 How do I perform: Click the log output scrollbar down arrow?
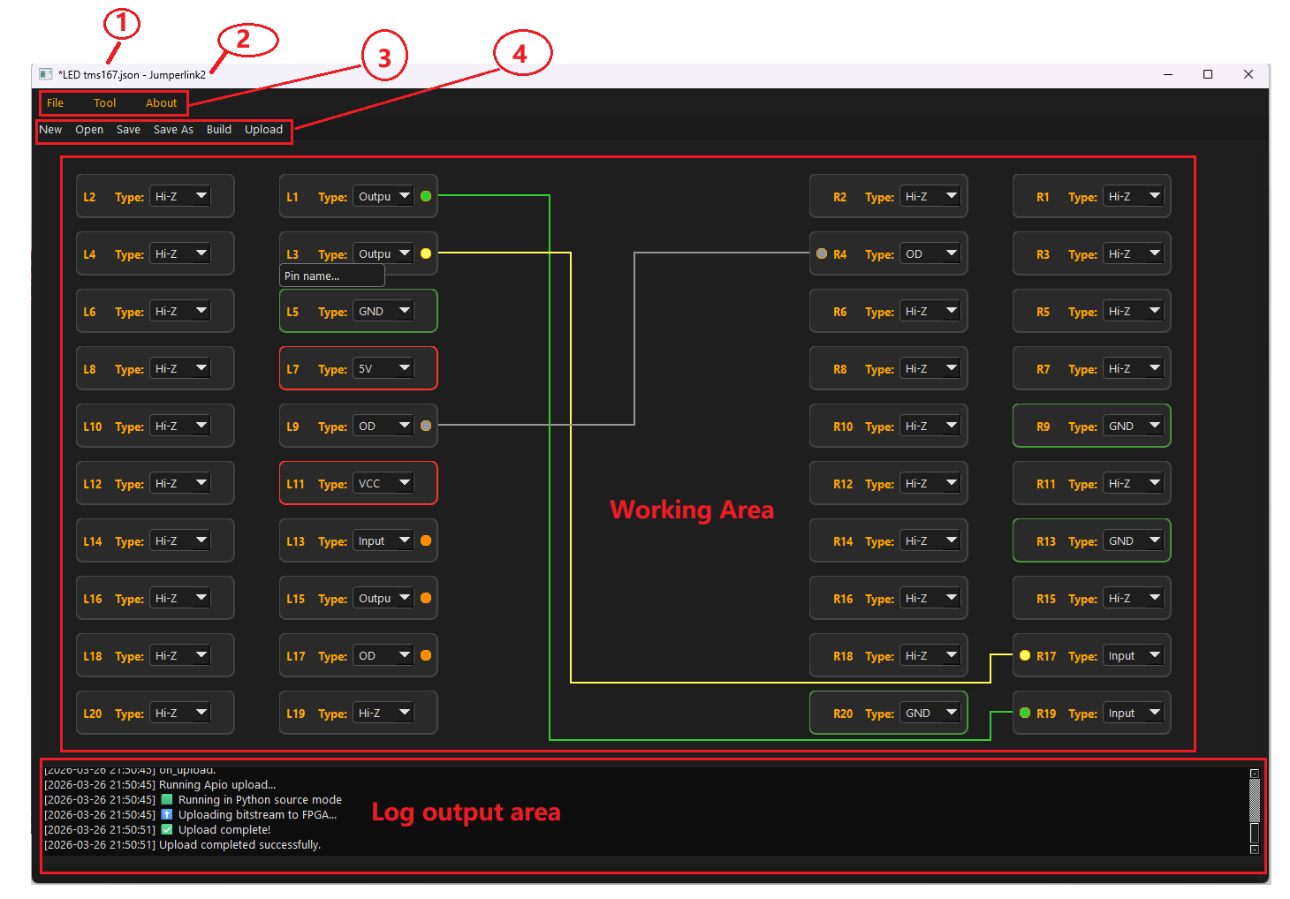(x=1254, y=850)
